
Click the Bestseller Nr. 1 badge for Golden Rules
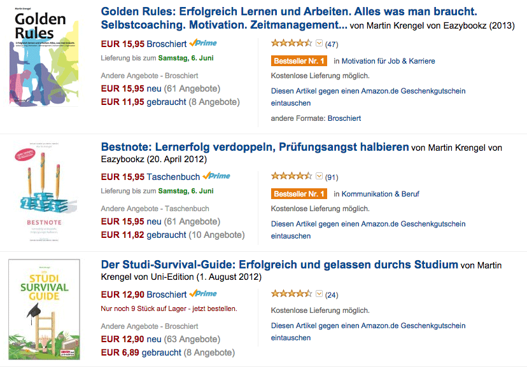coord(299,61)
